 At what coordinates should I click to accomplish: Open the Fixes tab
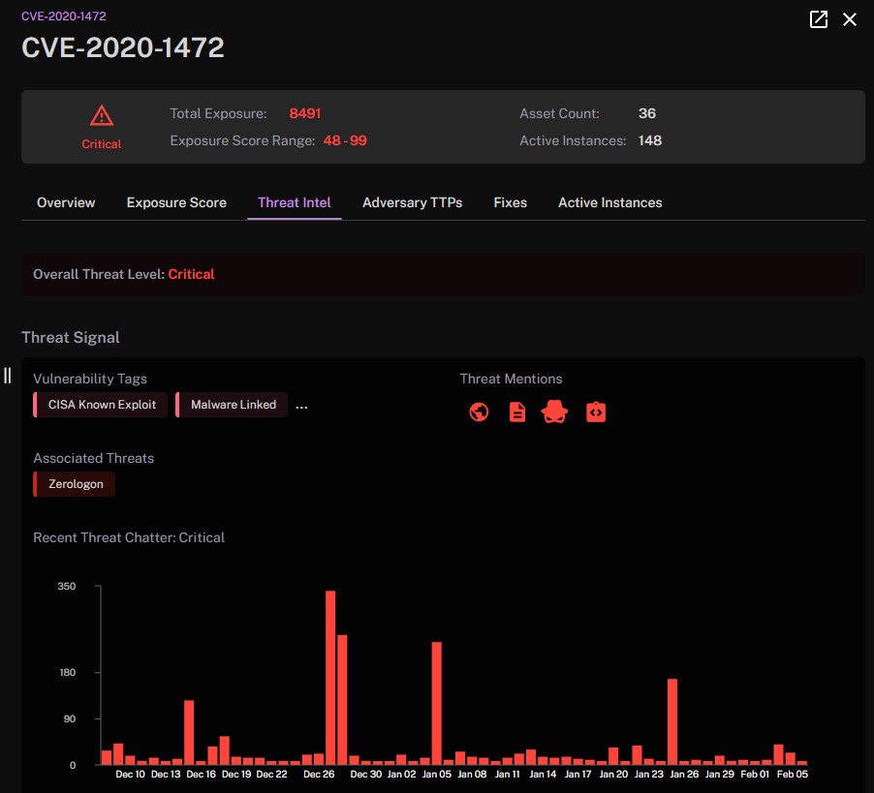coord(510,202)
